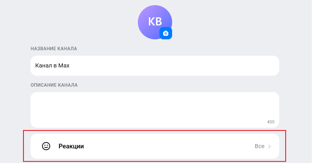Focus the channel name input field
The height and width of the screenshot is (163, 312).
[155, 66]
